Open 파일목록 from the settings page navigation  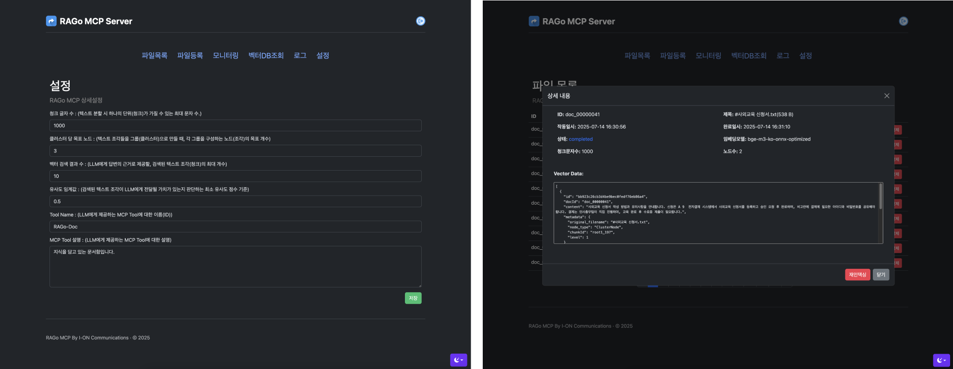click(x=154, y=56)
